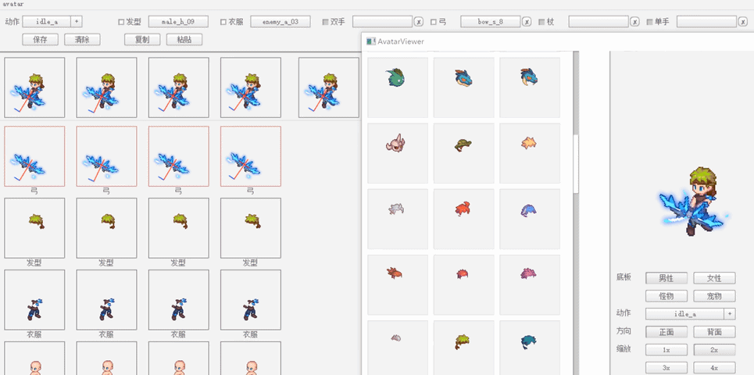Image resolution: width=754 pixels, height=375 pixels.
Task: Pick the small short red hair item
Action: point(463,285)
